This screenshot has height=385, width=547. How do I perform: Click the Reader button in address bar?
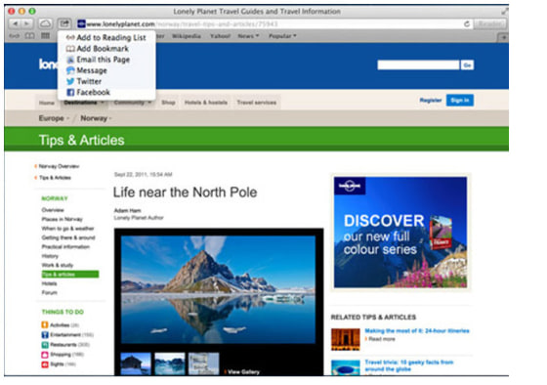pos(490,23)
